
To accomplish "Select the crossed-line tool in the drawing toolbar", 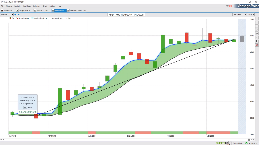I will (257, 30).
